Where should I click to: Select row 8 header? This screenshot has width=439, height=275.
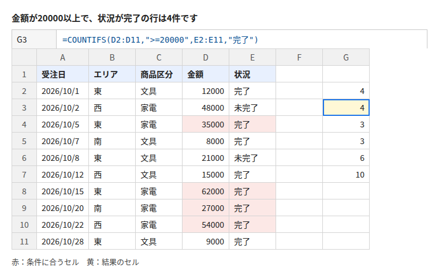click(x=24, y=191)
